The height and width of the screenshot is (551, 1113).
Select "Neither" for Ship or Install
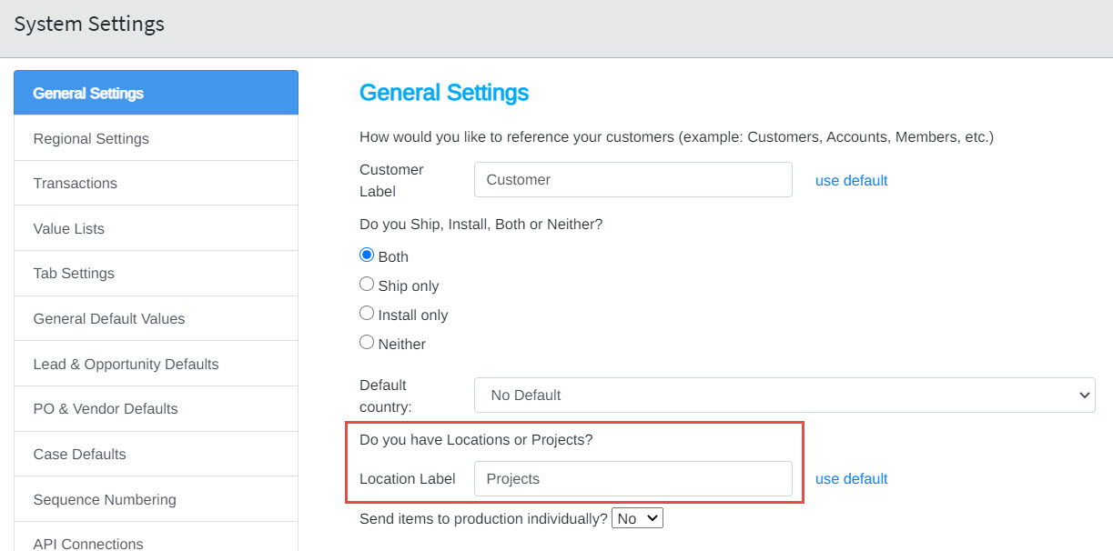pyautogui.click(x=366, y=341)
